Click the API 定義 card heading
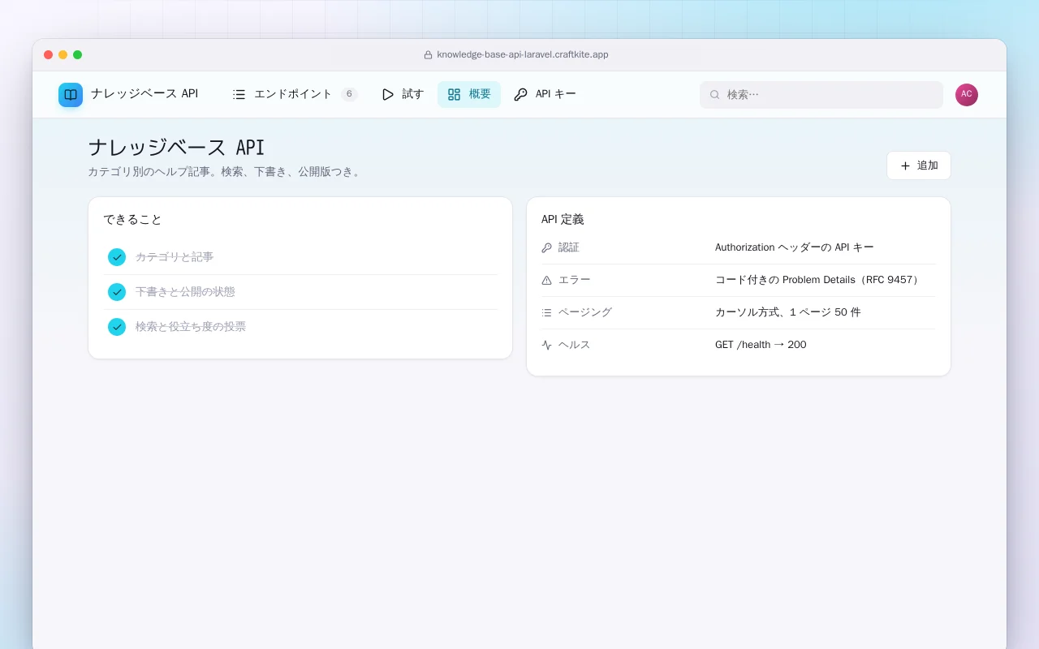The height and width of the screenshot is (649, 1039). pos(563,220)
